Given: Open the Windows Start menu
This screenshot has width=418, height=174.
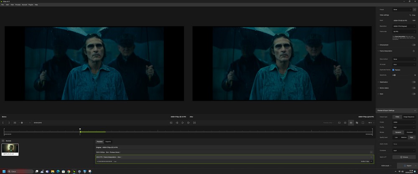Looking at the screenshot, I should click(4, 172).
